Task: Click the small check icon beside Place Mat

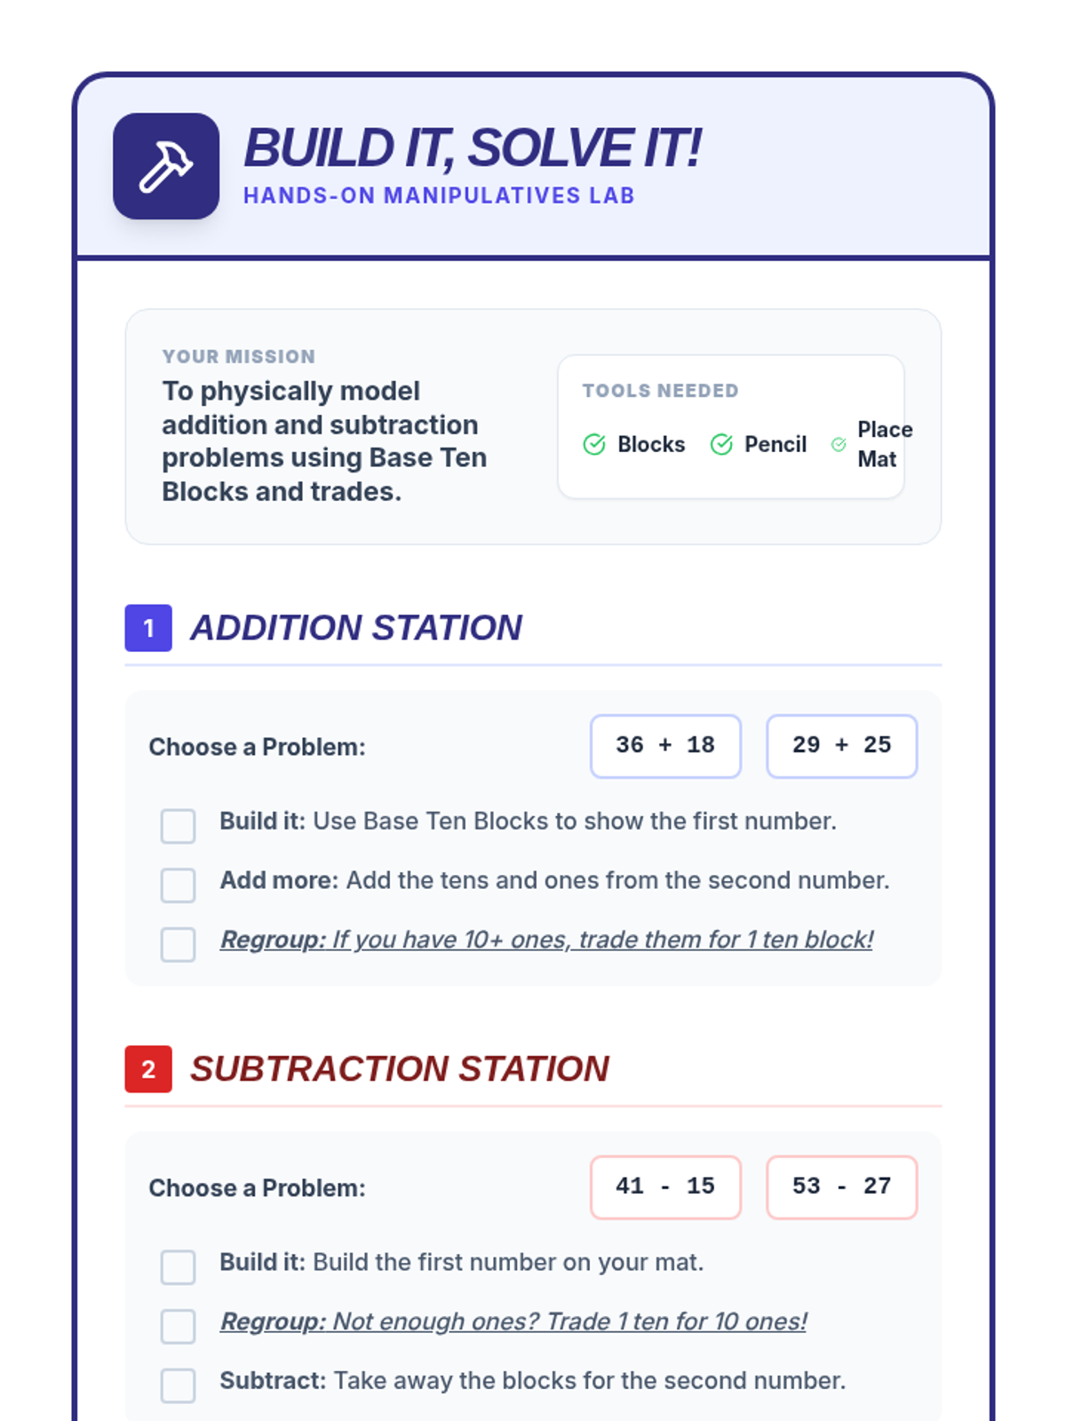Action: pos(839,444)
